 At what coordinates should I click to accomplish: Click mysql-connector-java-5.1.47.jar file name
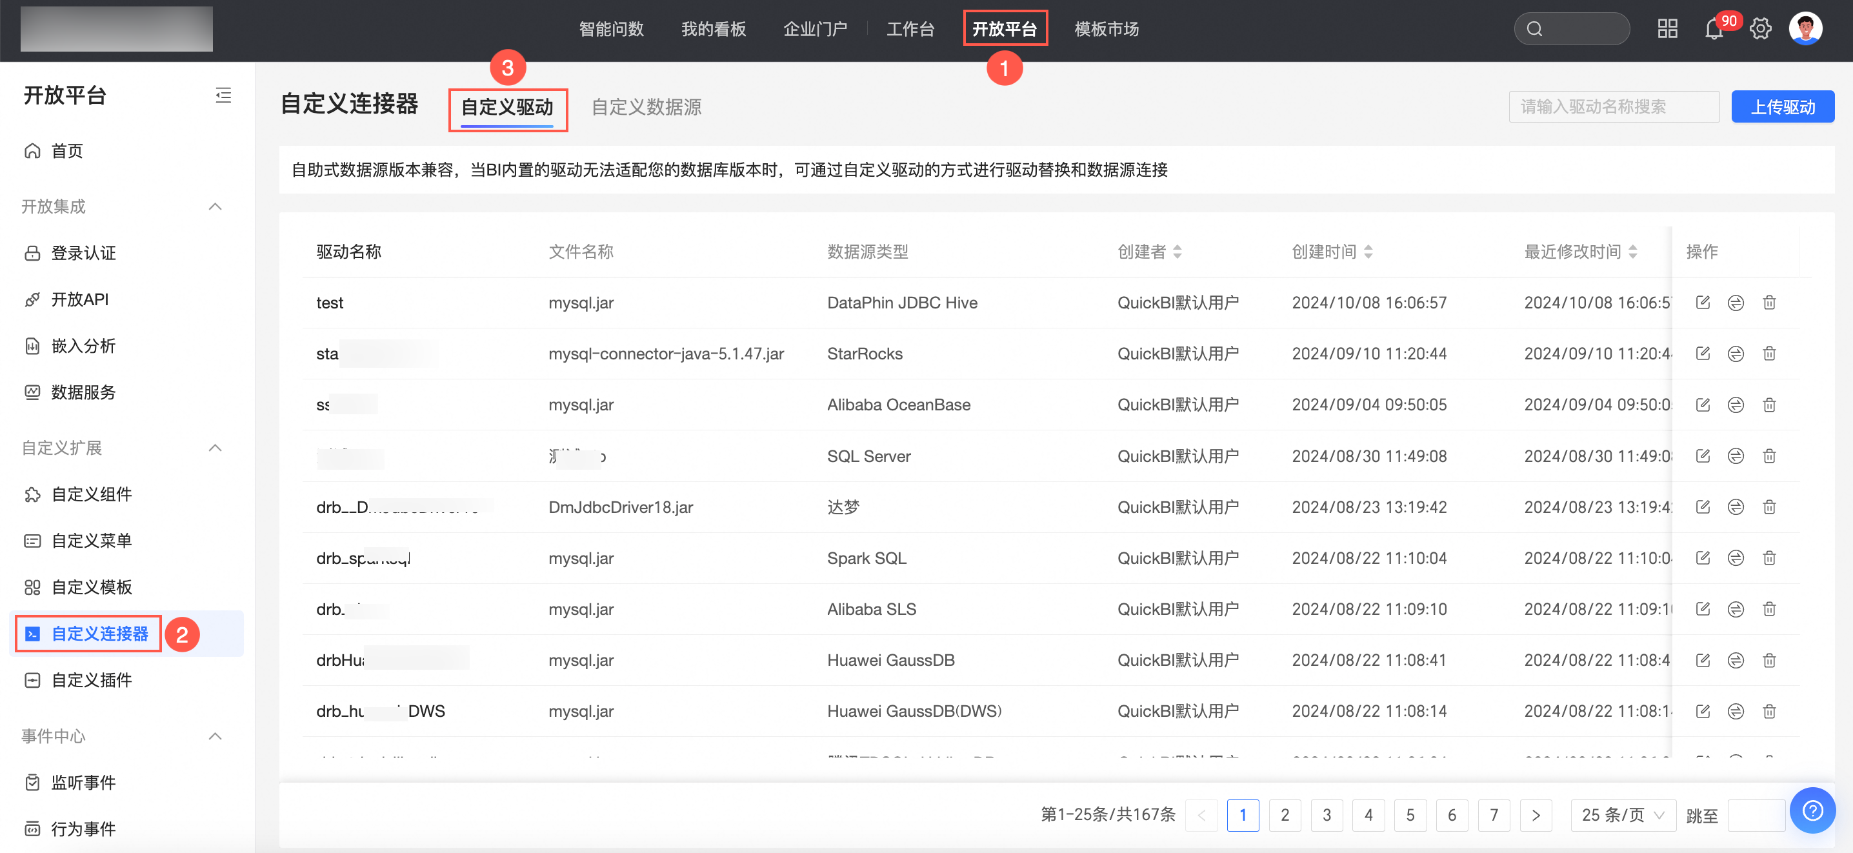tap(666, 353)
